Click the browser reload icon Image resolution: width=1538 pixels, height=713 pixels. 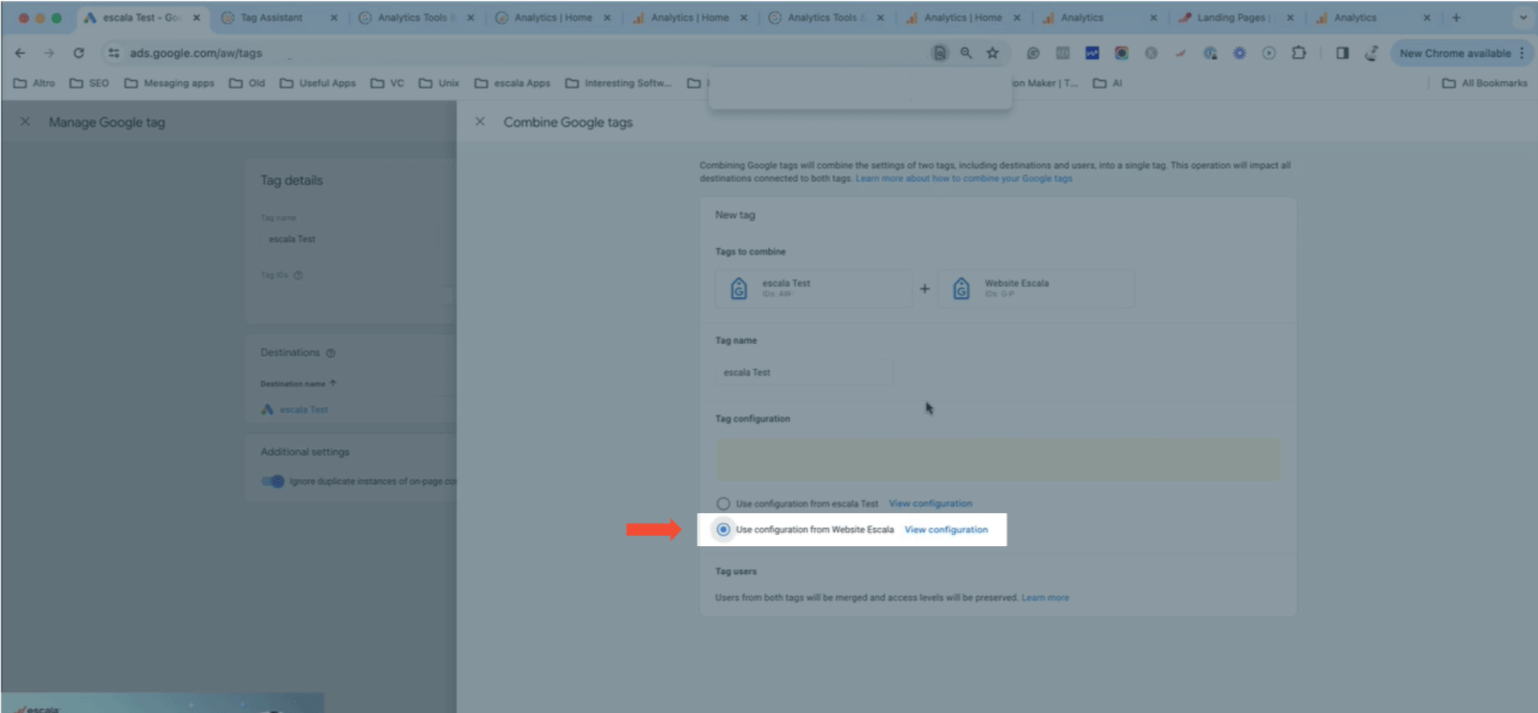79,53
